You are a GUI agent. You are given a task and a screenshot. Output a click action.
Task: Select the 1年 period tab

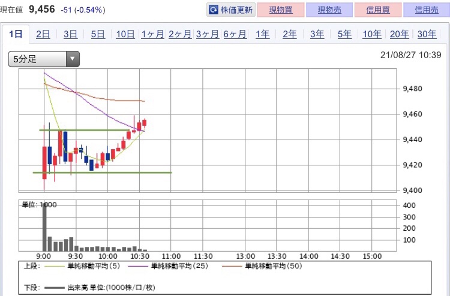click(x=262, y=34)
